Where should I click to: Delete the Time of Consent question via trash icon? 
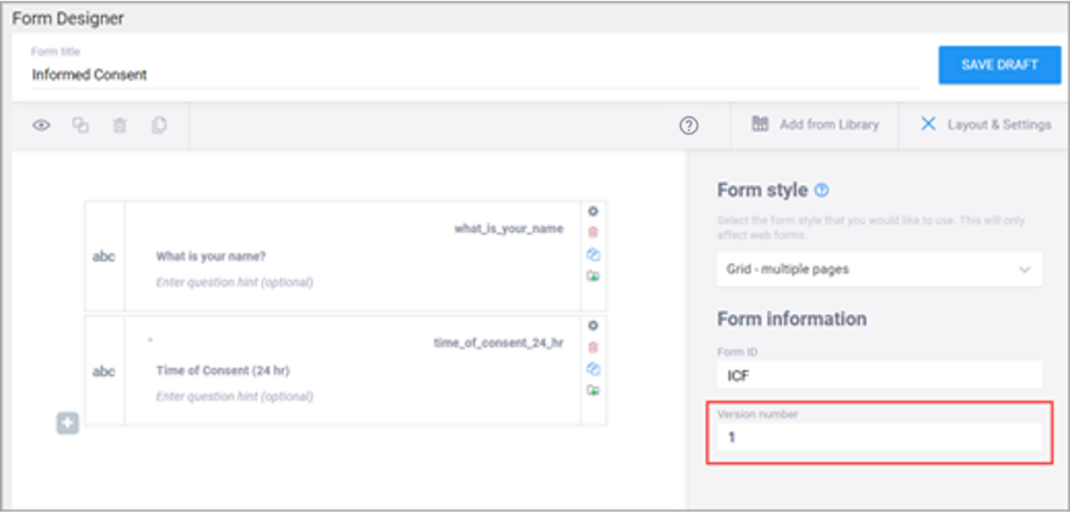[594, 346]
